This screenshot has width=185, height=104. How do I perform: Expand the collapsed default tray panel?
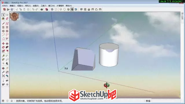click(182, 16)
